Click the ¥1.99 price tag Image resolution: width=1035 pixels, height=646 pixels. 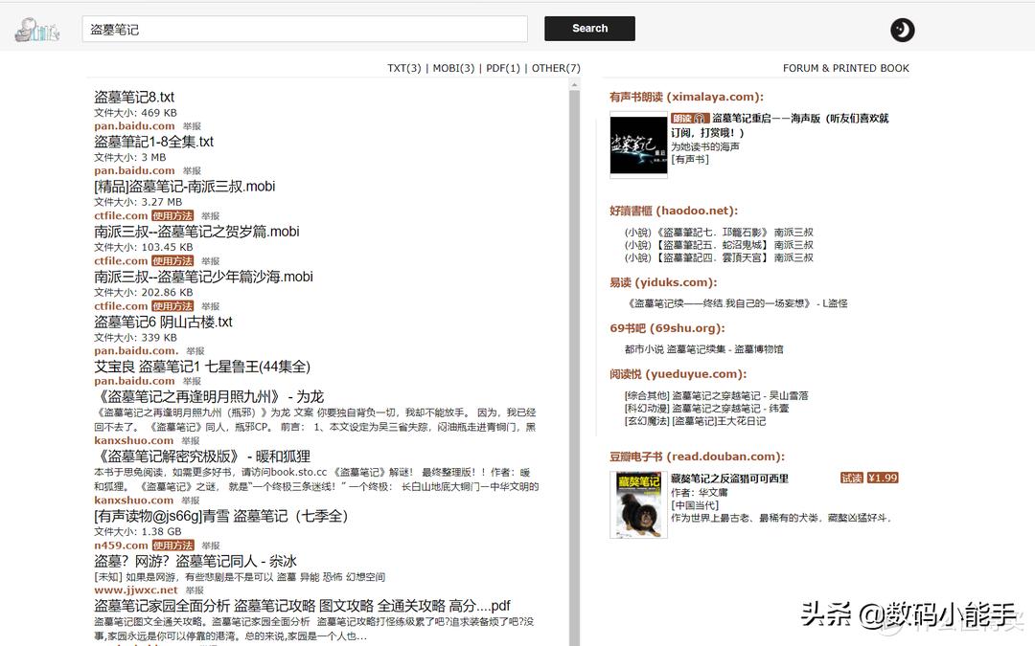pyautogui.click(x=881, y=476)
